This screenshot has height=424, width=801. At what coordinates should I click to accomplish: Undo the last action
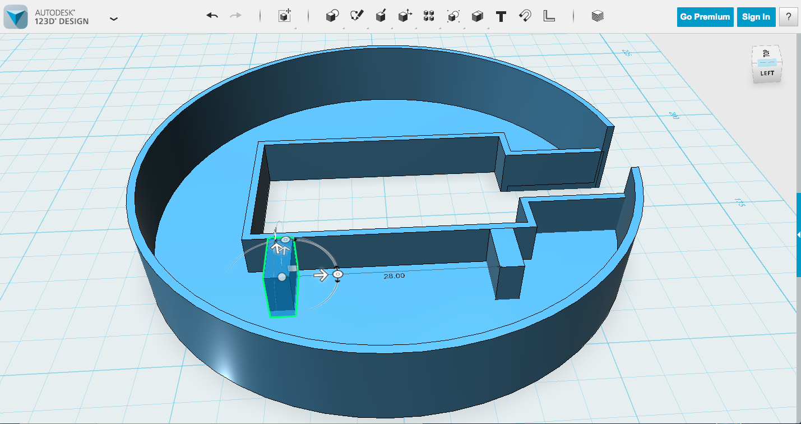(212, 16)
